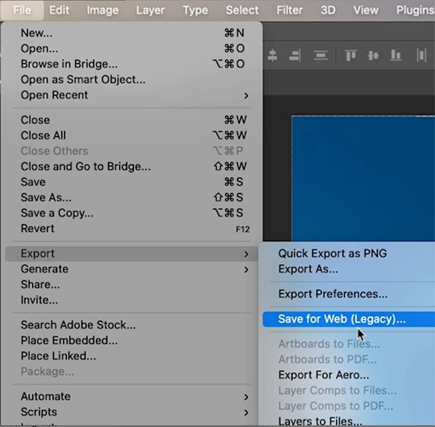Choose Export For Aero...

349,375
